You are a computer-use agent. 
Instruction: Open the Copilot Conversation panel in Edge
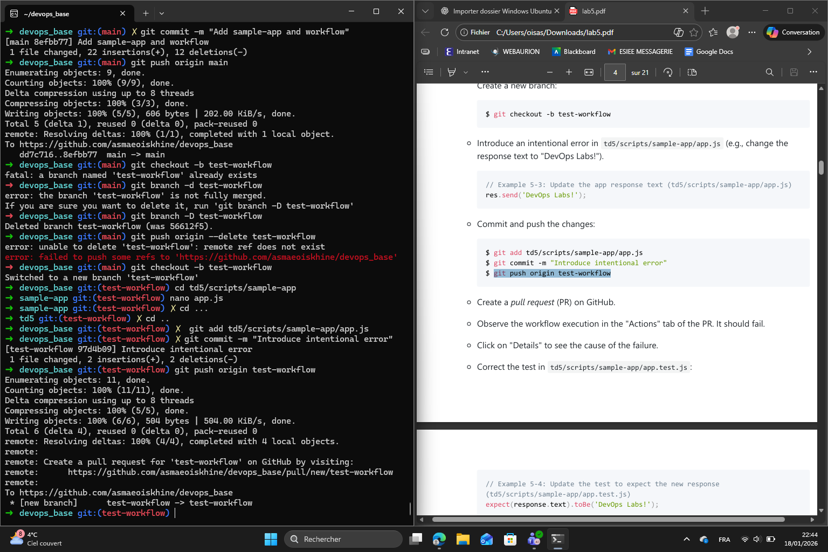pyautogui.click(x=793, y=32)
